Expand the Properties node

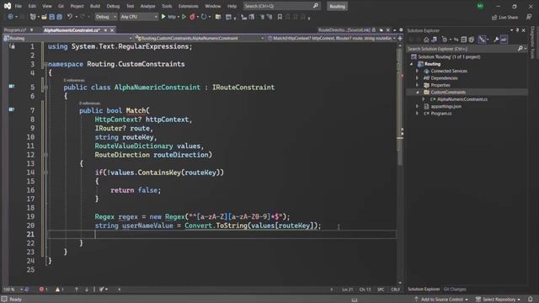click(418, 85)
